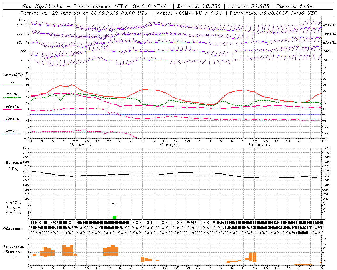Click the 'Конвективн.' convective cloud label
This screenshot has width=337, height=270.
[x=14, y=246]
